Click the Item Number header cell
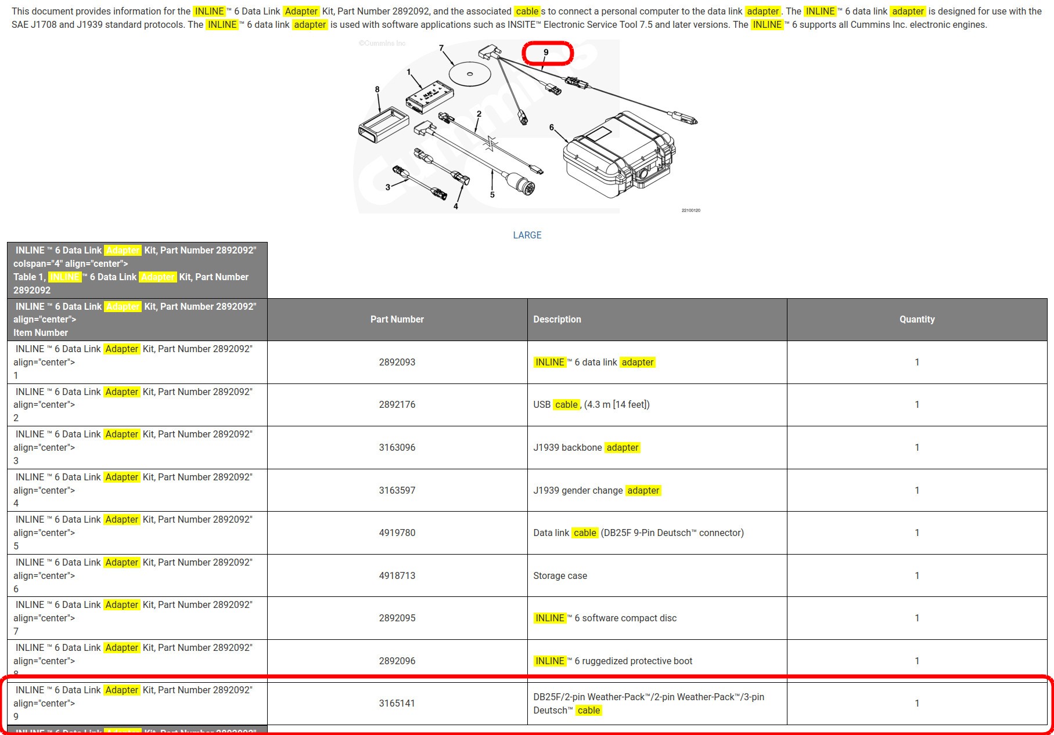1054x735 pixels. 137,319
